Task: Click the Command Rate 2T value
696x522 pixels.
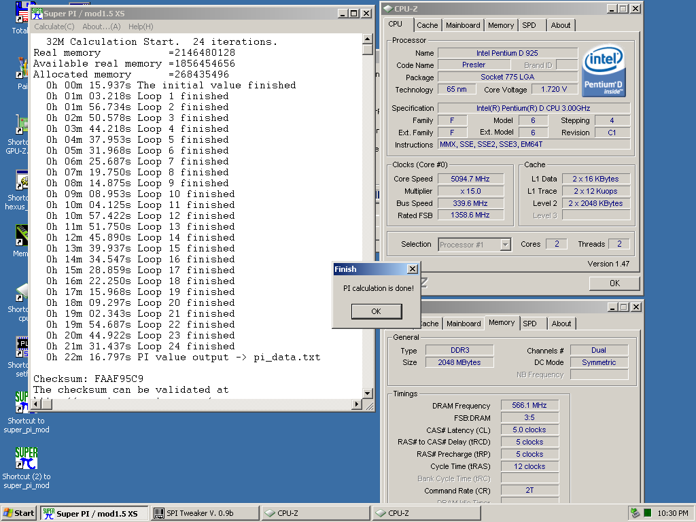Action: 529,491
